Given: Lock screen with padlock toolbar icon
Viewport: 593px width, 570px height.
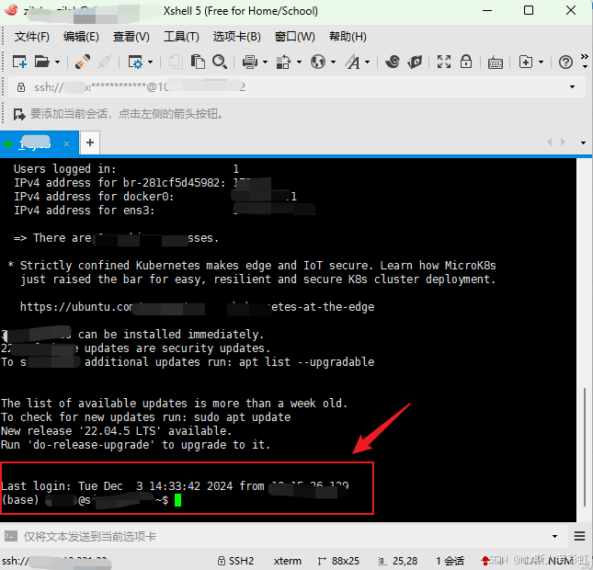Looking at the screenshot, I should 466,62.
